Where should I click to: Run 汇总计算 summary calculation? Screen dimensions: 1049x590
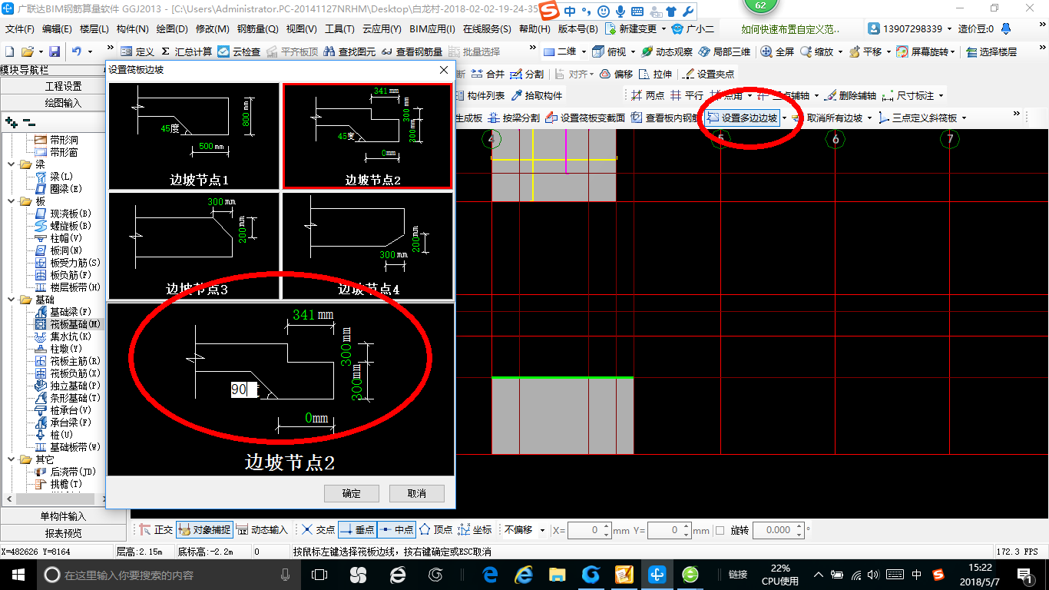(x=187, y=51)
